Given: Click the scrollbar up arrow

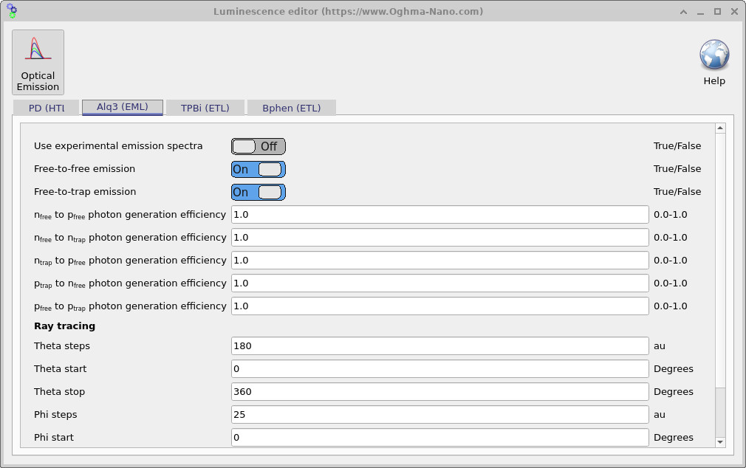Looking at the screenshot, I should [719, 126].
